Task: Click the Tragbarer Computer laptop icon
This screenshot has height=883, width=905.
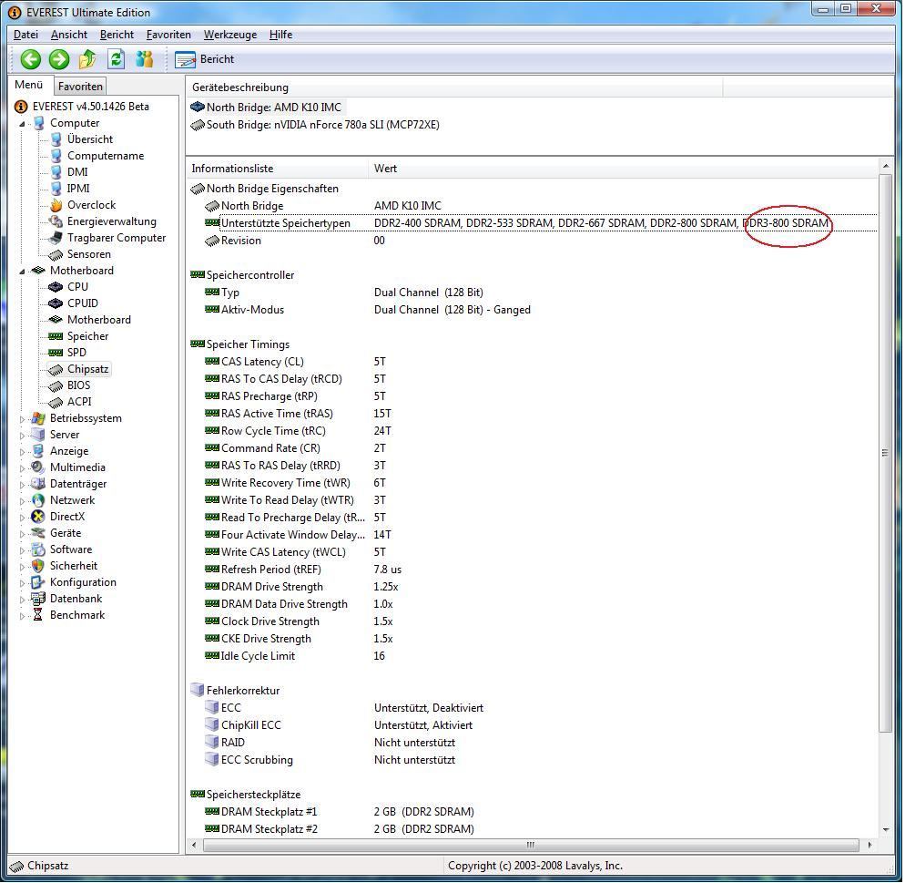Action: click(x=56, y=238)
